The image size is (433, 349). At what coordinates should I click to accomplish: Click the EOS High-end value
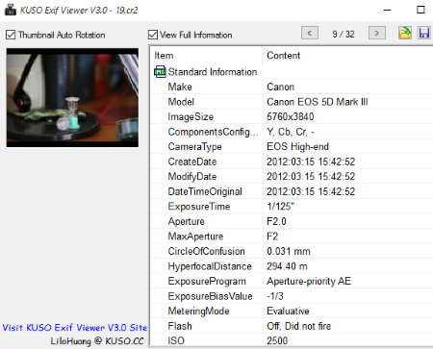point(297,146)
